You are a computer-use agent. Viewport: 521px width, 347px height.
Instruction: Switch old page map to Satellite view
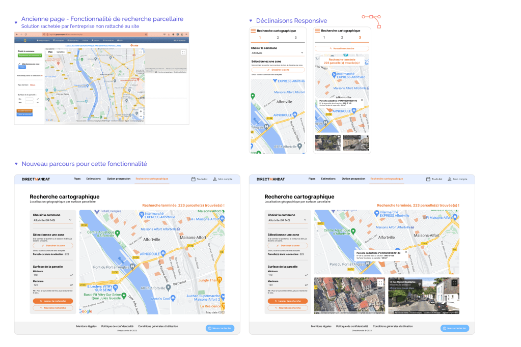[x=61, y=52]
